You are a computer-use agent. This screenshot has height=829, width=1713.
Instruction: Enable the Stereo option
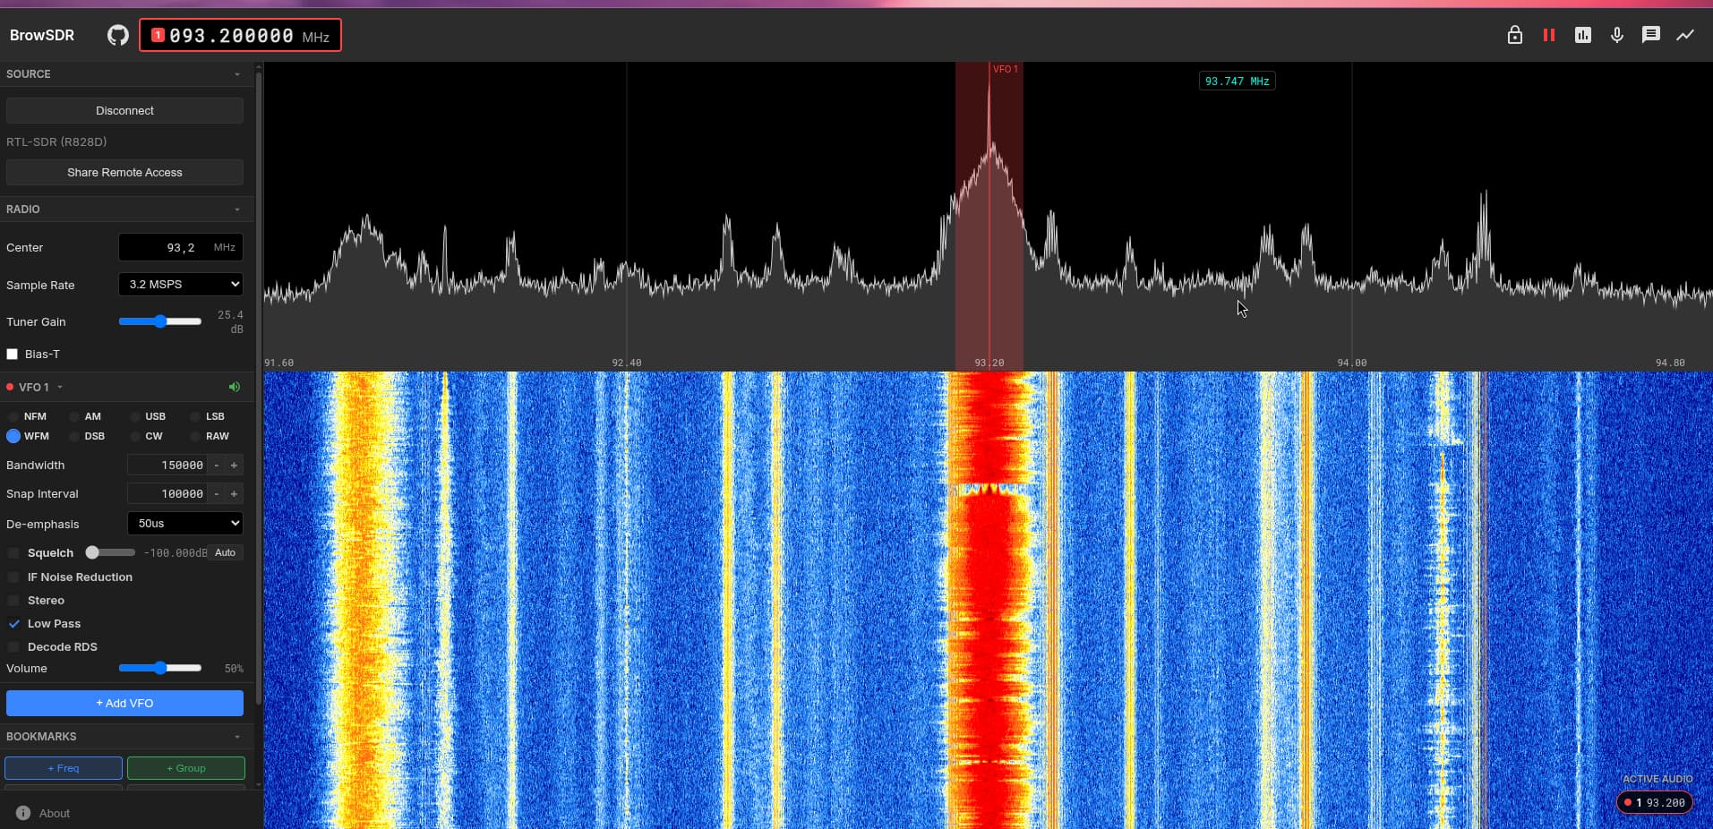pyautogui.click(x=13, y=601)
